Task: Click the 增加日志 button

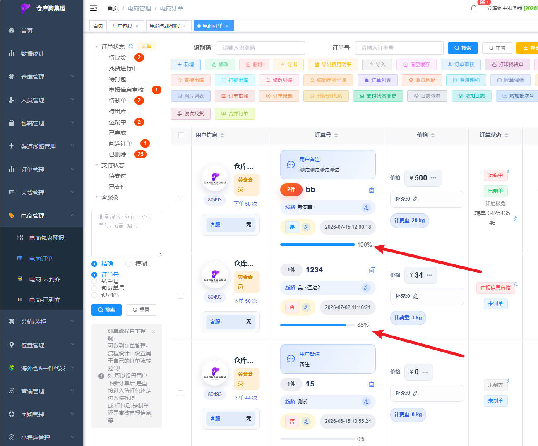Action: click(471, 96)
